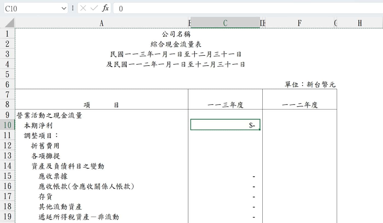Select the 本期淨利 cell
This screenshot has height=223, width=383.
point(38,125)
